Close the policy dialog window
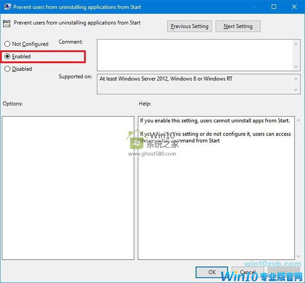The width and height of the screenshot is (305, 283). tap(295, 7)
